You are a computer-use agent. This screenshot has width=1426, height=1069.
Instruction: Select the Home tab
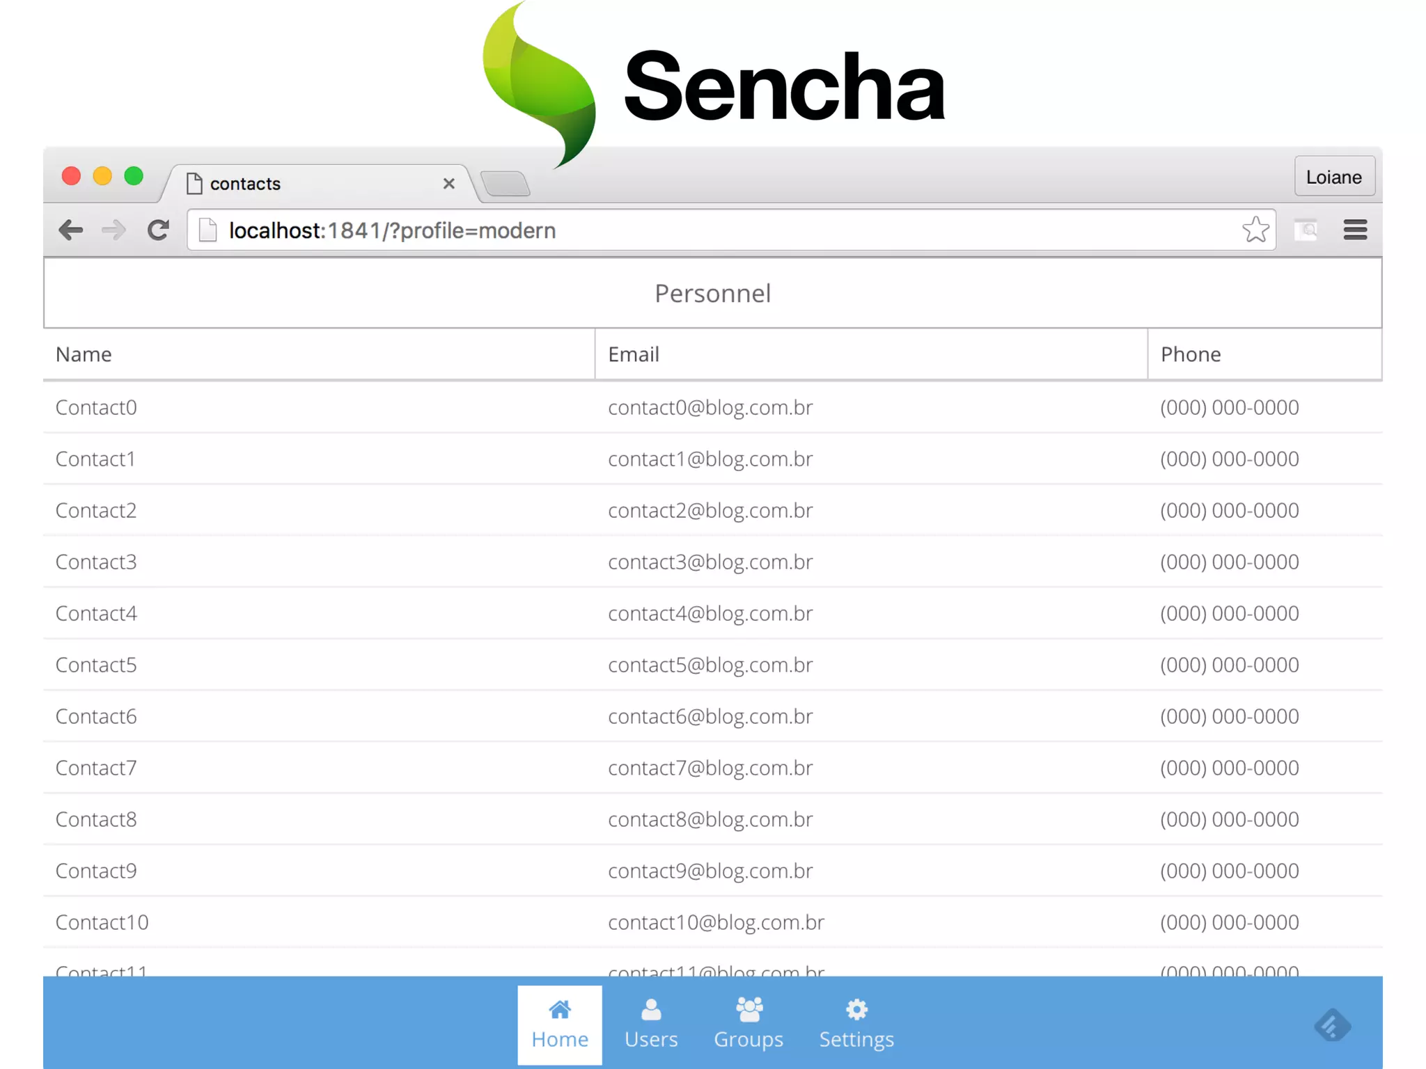click(560, 1024)
